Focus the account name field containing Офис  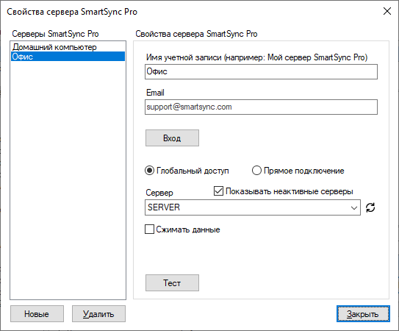261,71
